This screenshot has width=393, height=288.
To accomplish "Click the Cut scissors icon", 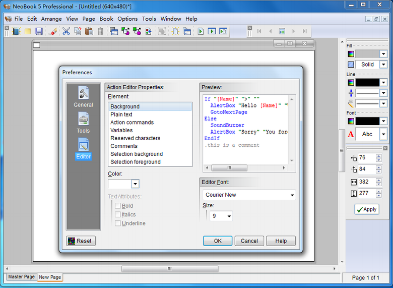I will (x=66, y=31).
